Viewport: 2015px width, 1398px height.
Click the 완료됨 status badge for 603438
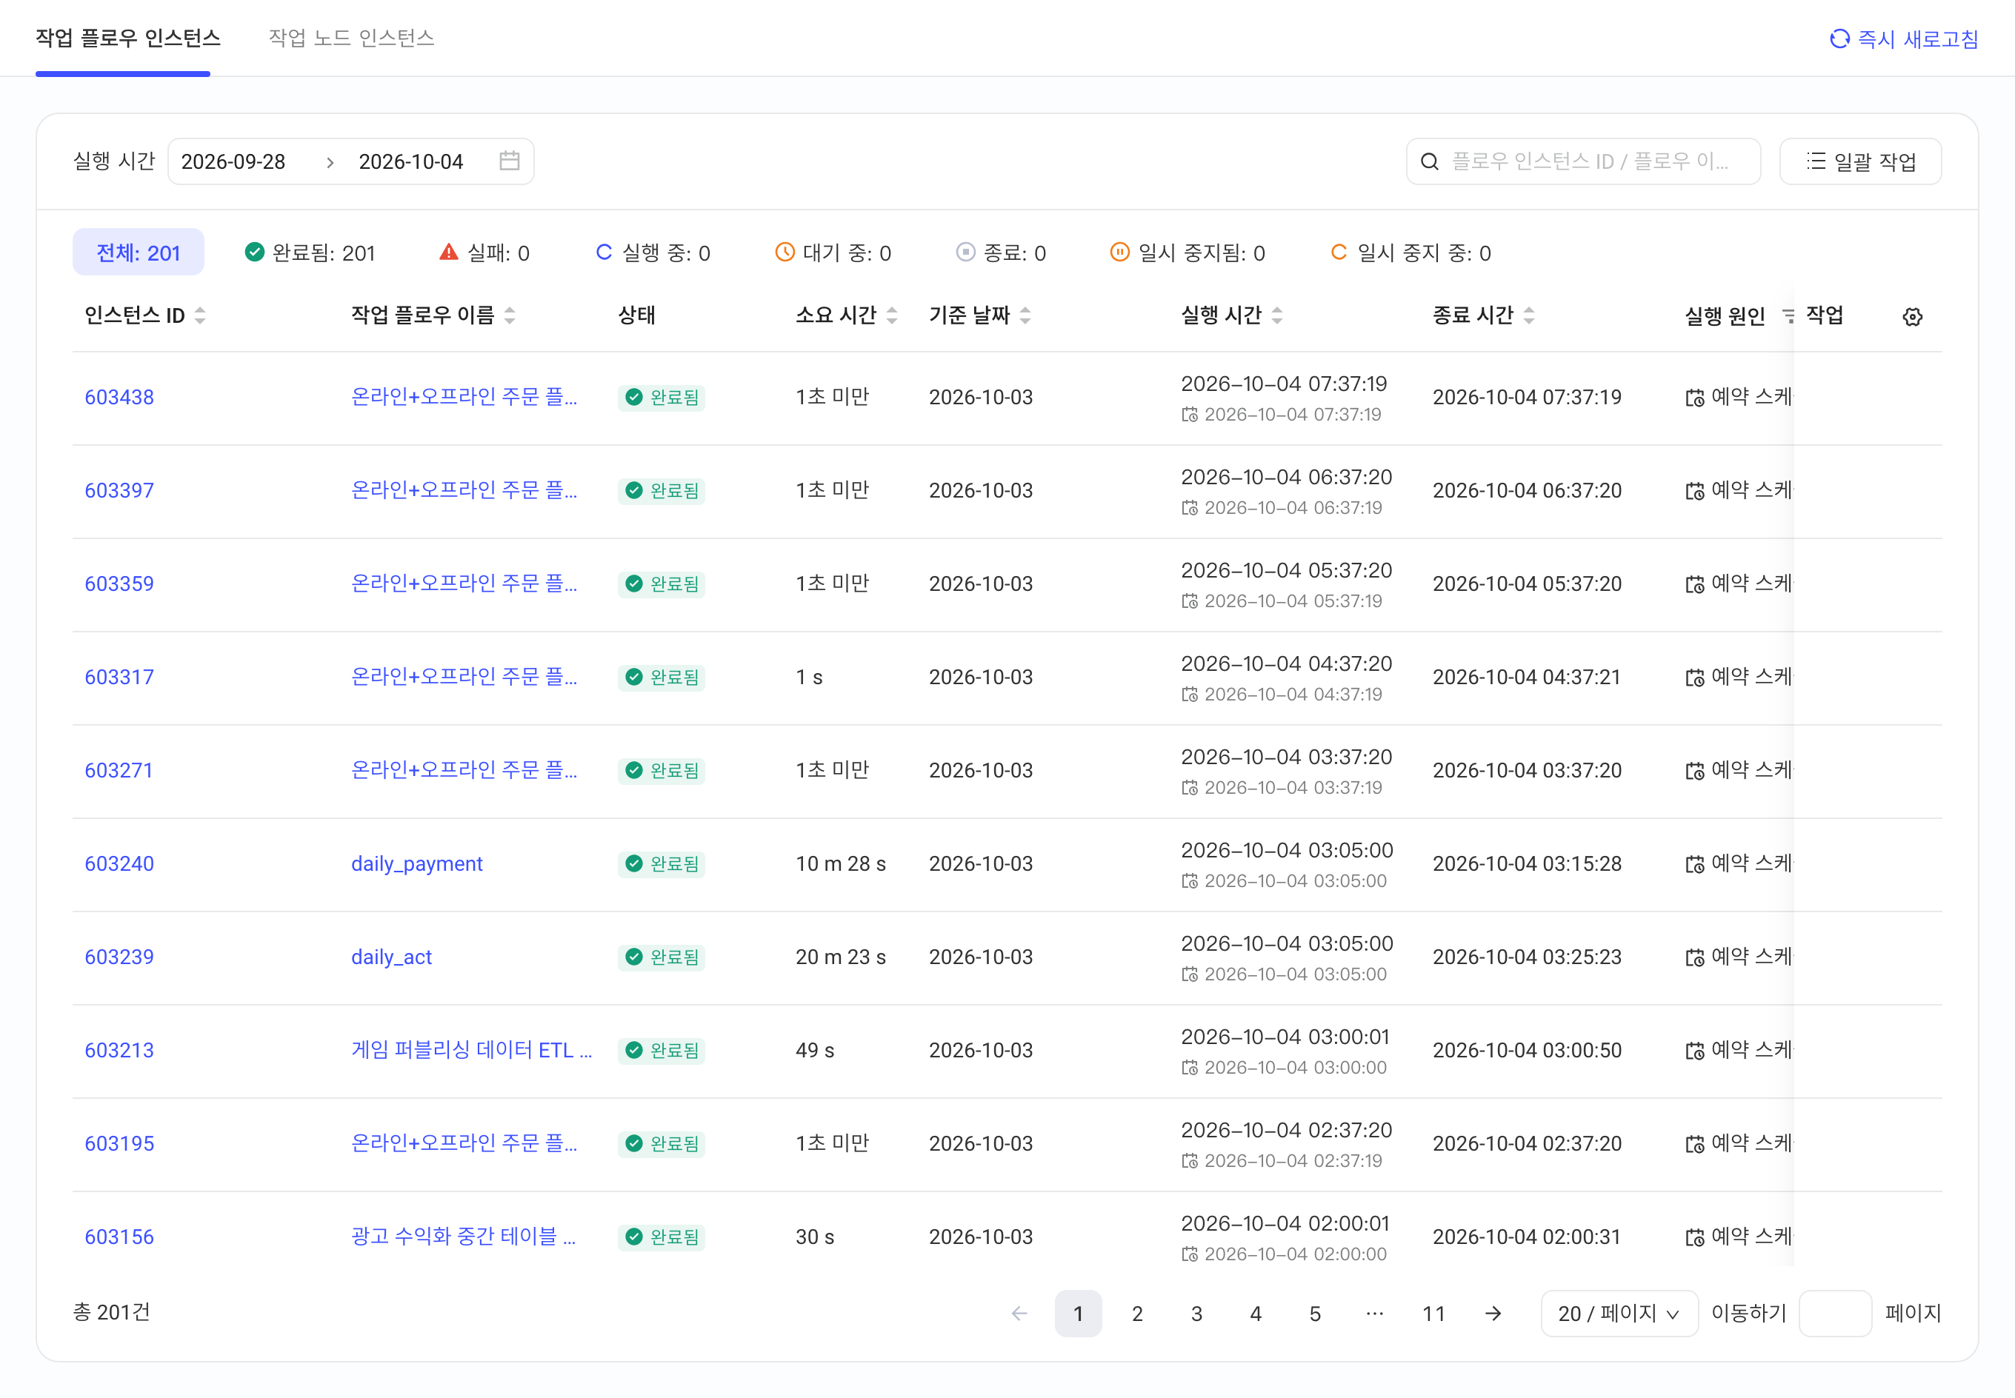tap(662, 397)
